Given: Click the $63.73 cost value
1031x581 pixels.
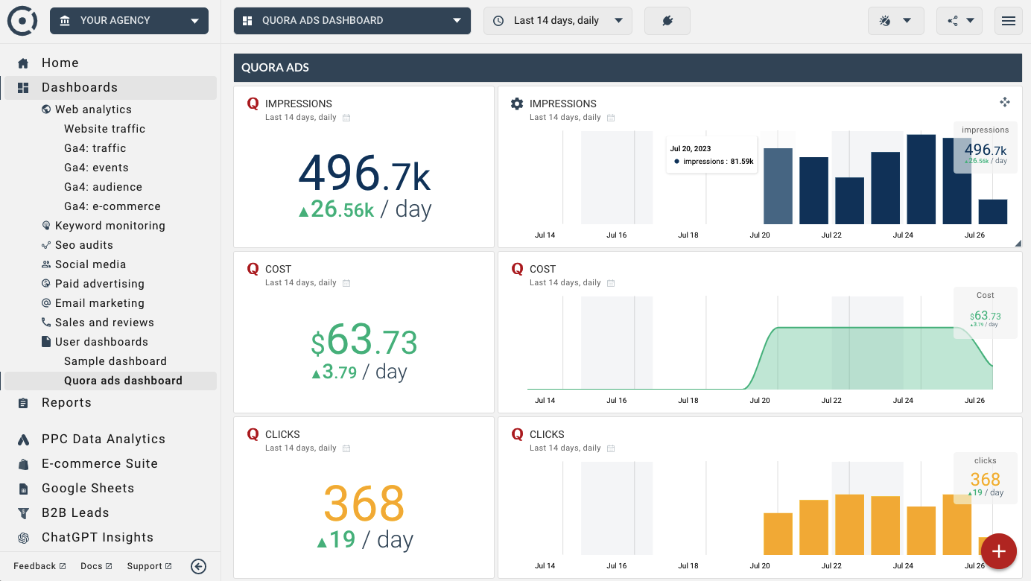Looking at the screenshot, I should [364, 341].
